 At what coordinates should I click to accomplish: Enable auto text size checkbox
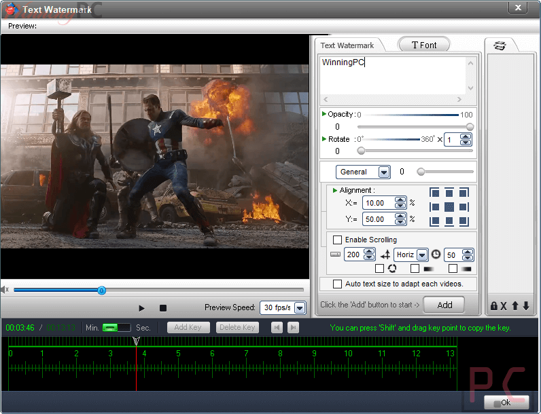click(337, 284)
